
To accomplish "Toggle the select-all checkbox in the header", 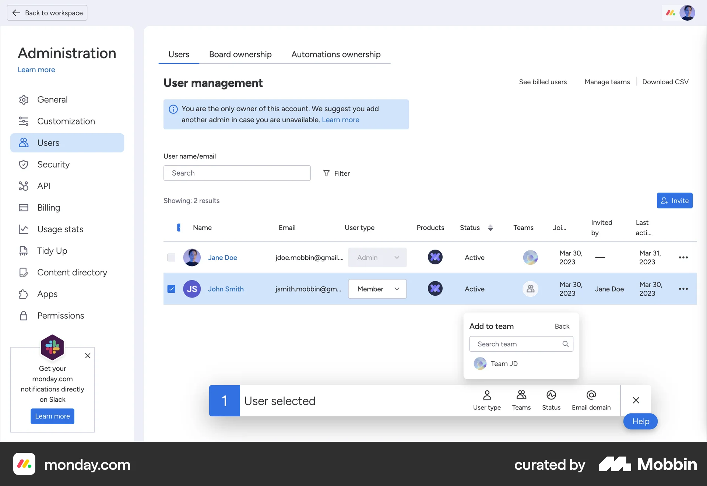I will pyautogui.click(x=179, y=228).
